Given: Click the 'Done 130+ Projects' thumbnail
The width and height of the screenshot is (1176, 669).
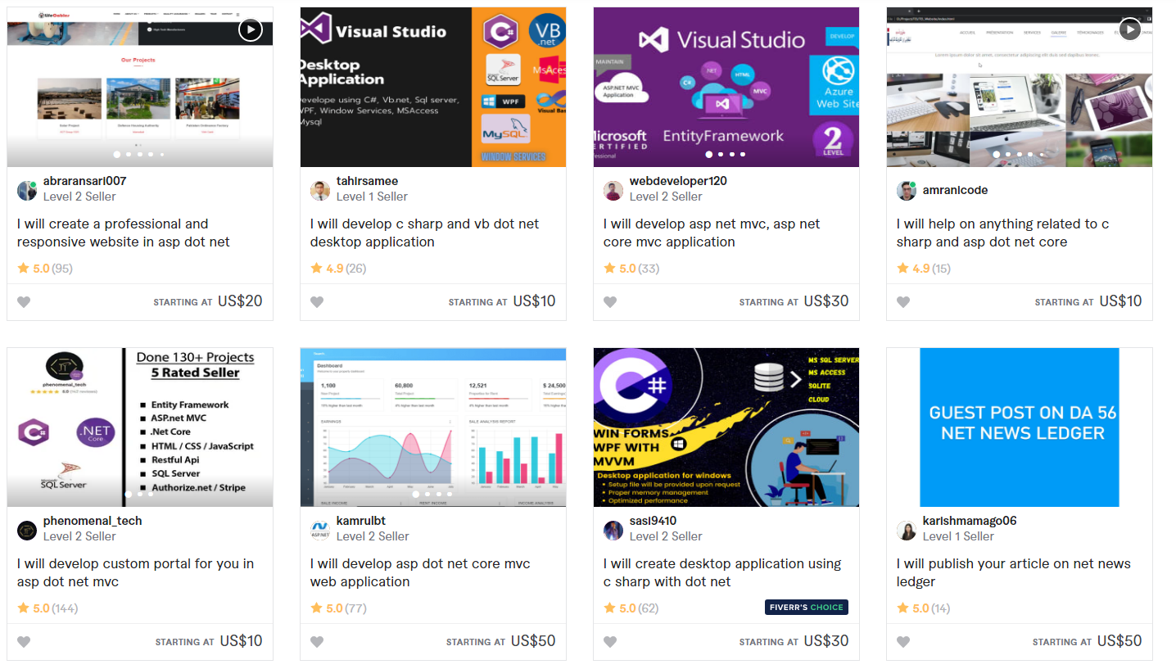Looking at the screenshot, I should coord(140,427).
